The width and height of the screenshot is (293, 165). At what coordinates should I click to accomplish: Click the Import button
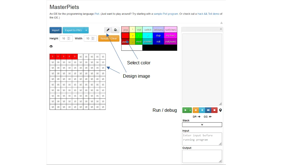55,30
